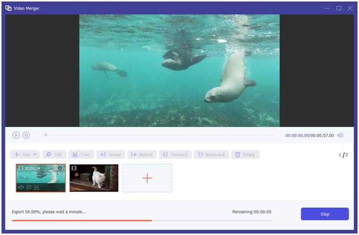The width and height of the screenshot is (359, 235).
Task: Add a new clip via the red plus placeholder
Action: [x=147, y=178]
